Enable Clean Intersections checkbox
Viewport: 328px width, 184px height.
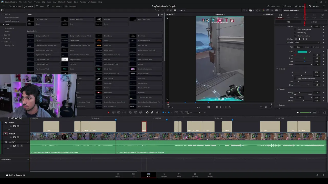point(295,36)
